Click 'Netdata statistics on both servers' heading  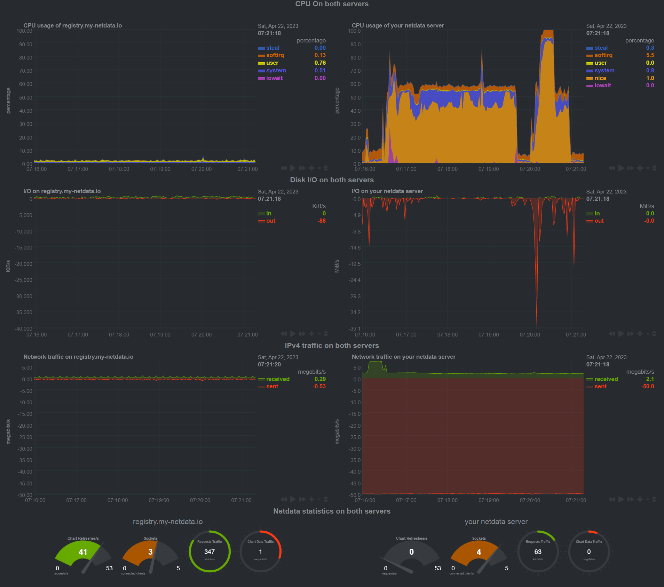click(x=332, y=511)
